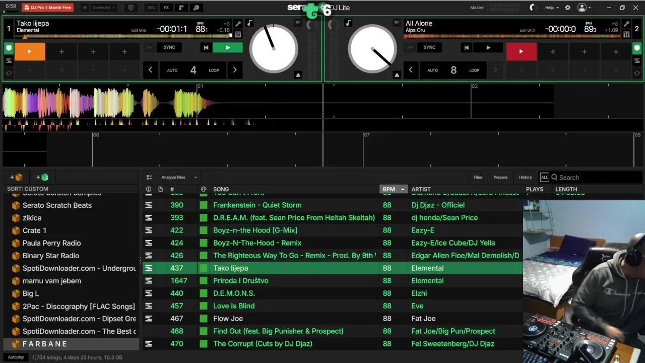Toggle deck 2 key lock music note
Image resolution: width=645 pixels, height=363 pixels.
(x=348, y=23)
